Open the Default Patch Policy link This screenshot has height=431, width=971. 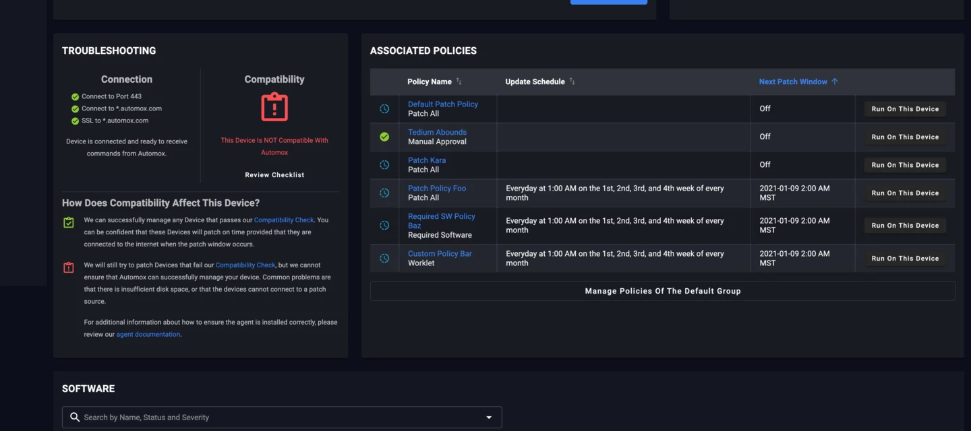coord(443,104)
